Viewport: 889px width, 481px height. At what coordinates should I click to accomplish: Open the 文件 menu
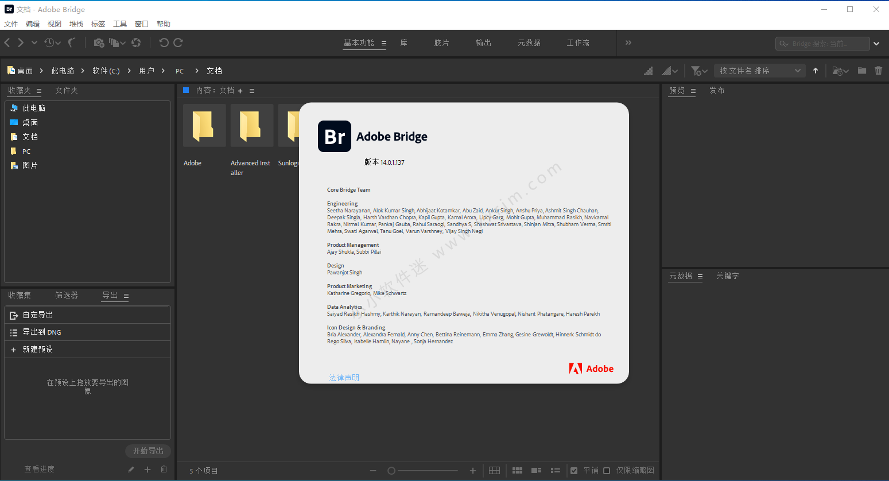click(11, 24)
